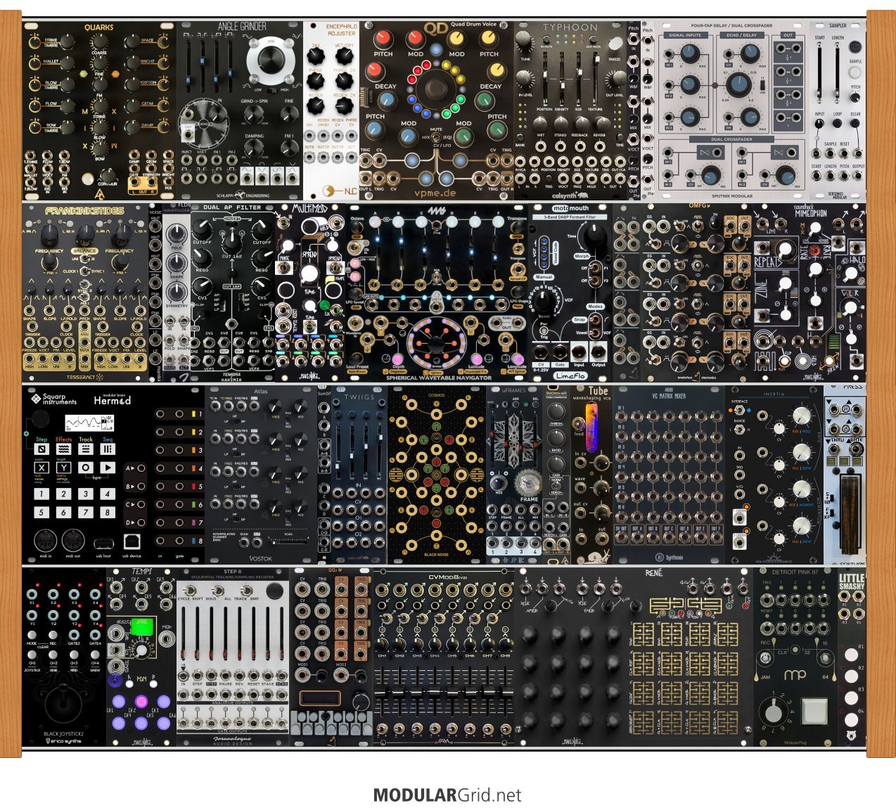The height and width of the screenshot is (810, 896).
Task: Click the REC button on Black Joystick2
Action: [53, 635]
